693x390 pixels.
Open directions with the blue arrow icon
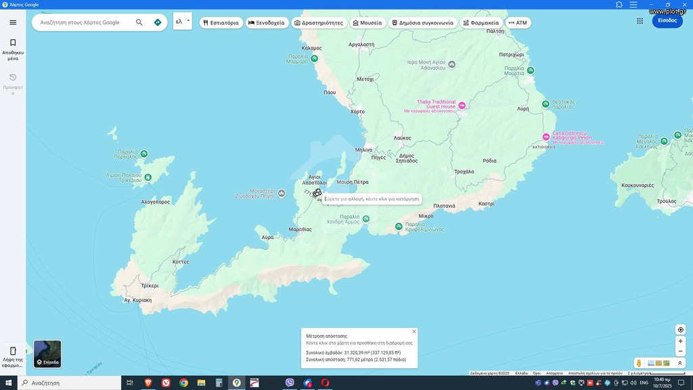[x=158, y=22]
